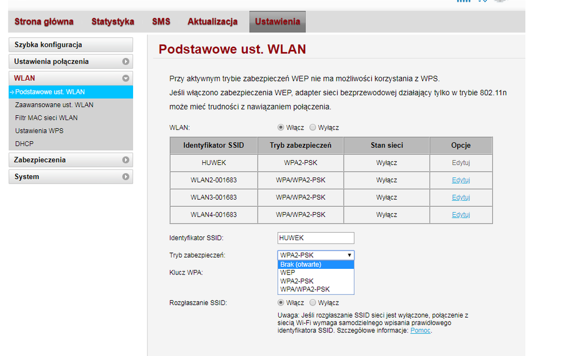
Task: Click the Pomoc link
Action: (420, 330)
